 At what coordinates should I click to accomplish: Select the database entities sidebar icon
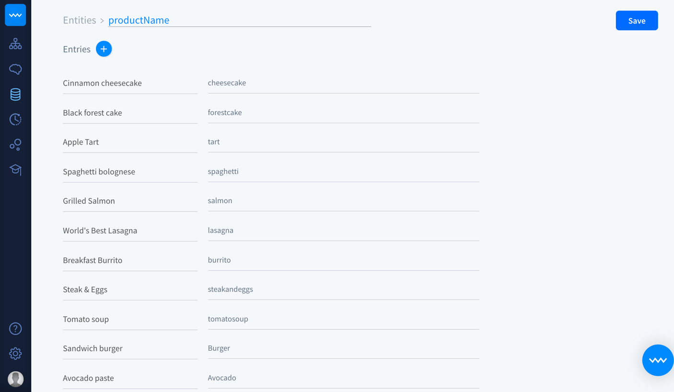tap(15, 94)
